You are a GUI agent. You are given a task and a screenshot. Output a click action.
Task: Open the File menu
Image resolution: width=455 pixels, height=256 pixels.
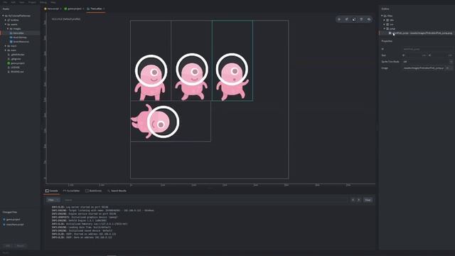click(5, 2)
